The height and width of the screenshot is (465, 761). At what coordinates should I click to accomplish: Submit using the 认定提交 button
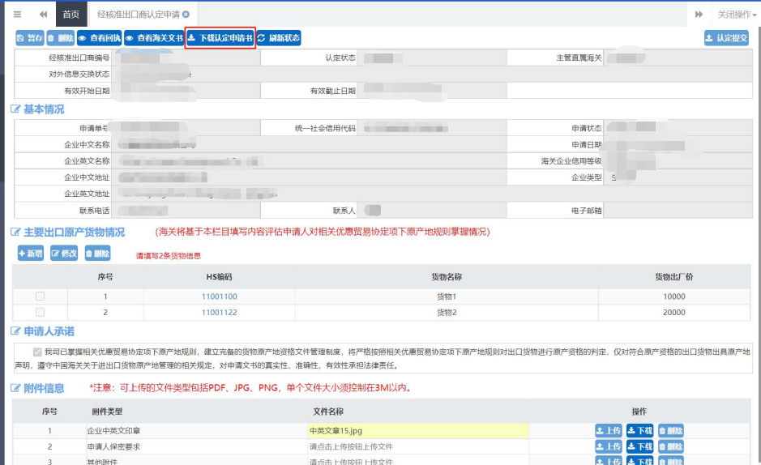[x=726, y=38]
